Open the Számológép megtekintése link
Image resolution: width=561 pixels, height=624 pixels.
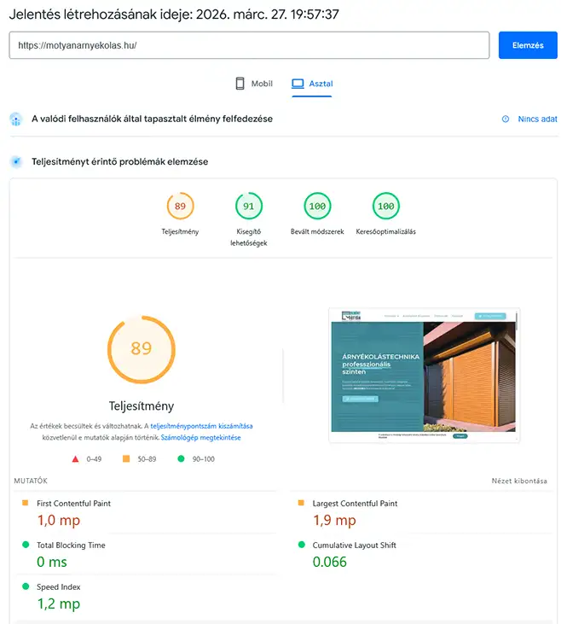[x=200, y=437]
